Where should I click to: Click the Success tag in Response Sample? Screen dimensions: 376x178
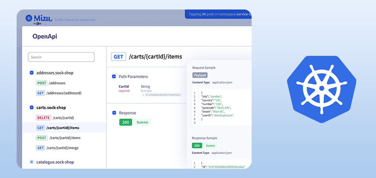[211, 146]
